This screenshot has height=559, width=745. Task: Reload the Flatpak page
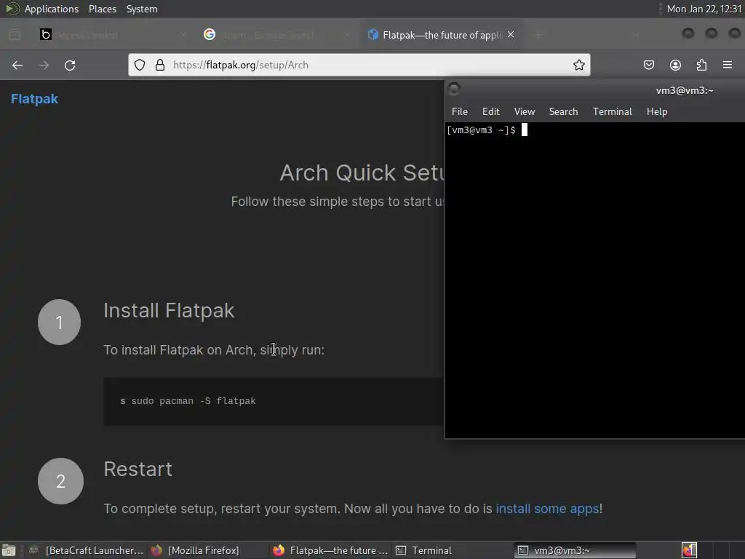[x=70, y=65]
